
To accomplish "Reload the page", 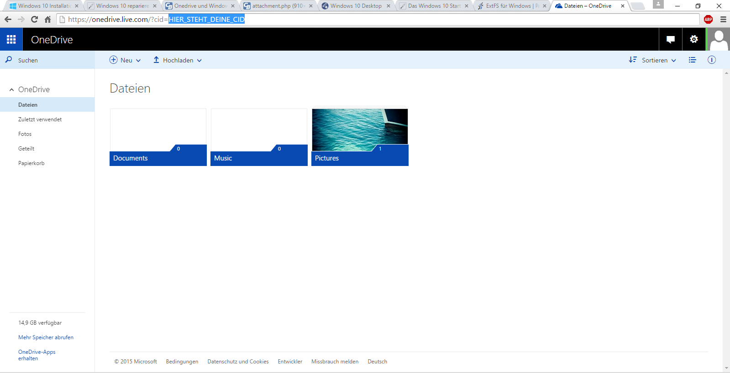I will pyautogui.click(x=34, y=19).
